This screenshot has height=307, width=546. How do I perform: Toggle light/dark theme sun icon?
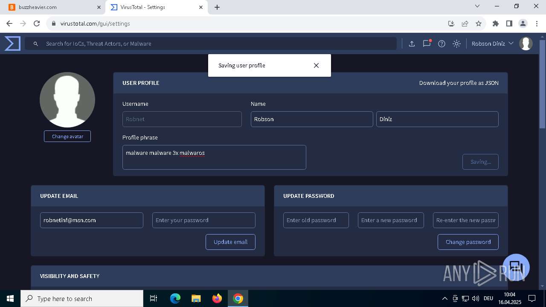456,43
